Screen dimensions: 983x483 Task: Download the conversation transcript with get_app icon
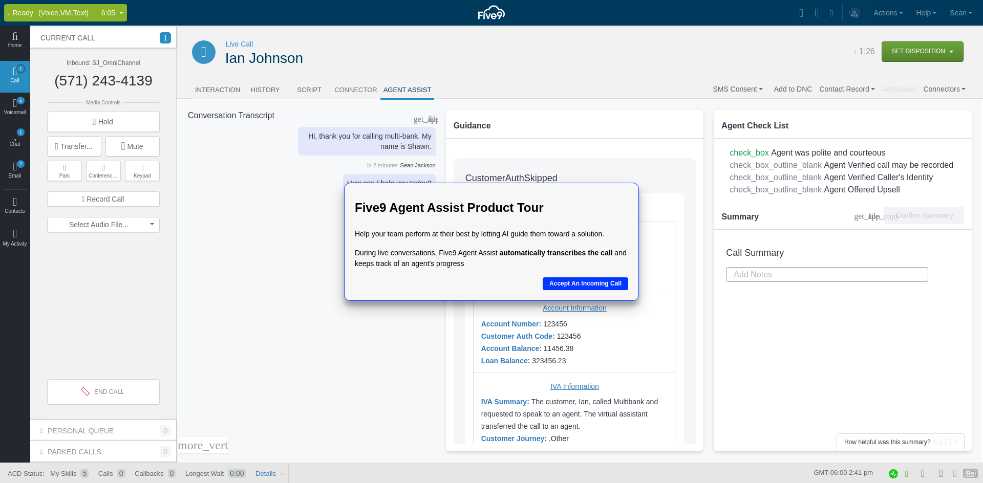425,119
